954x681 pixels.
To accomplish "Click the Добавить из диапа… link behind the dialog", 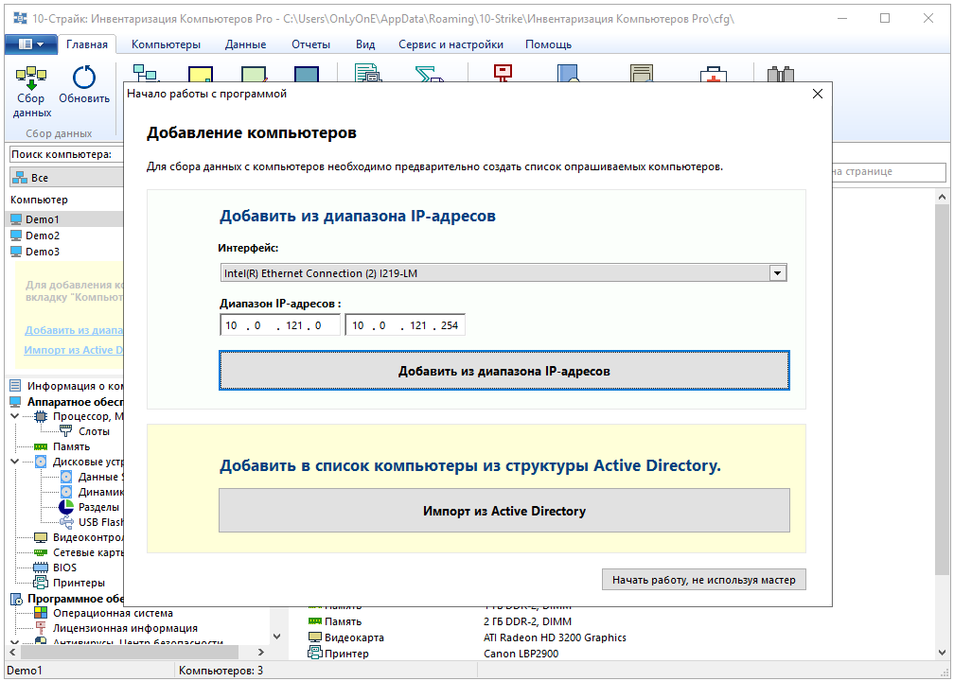I will tap(74, 330).
